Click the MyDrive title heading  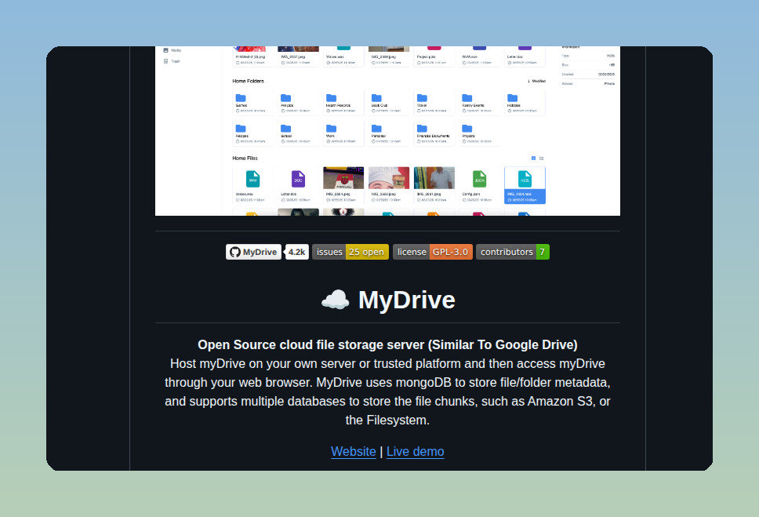407,300
